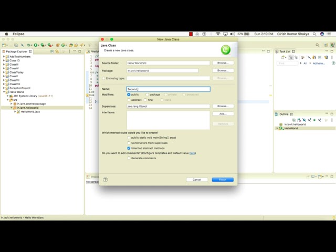Click the 'here' templates link
Image resolution: width=336 pixels, height=252 pixels.
coord(192,153)
